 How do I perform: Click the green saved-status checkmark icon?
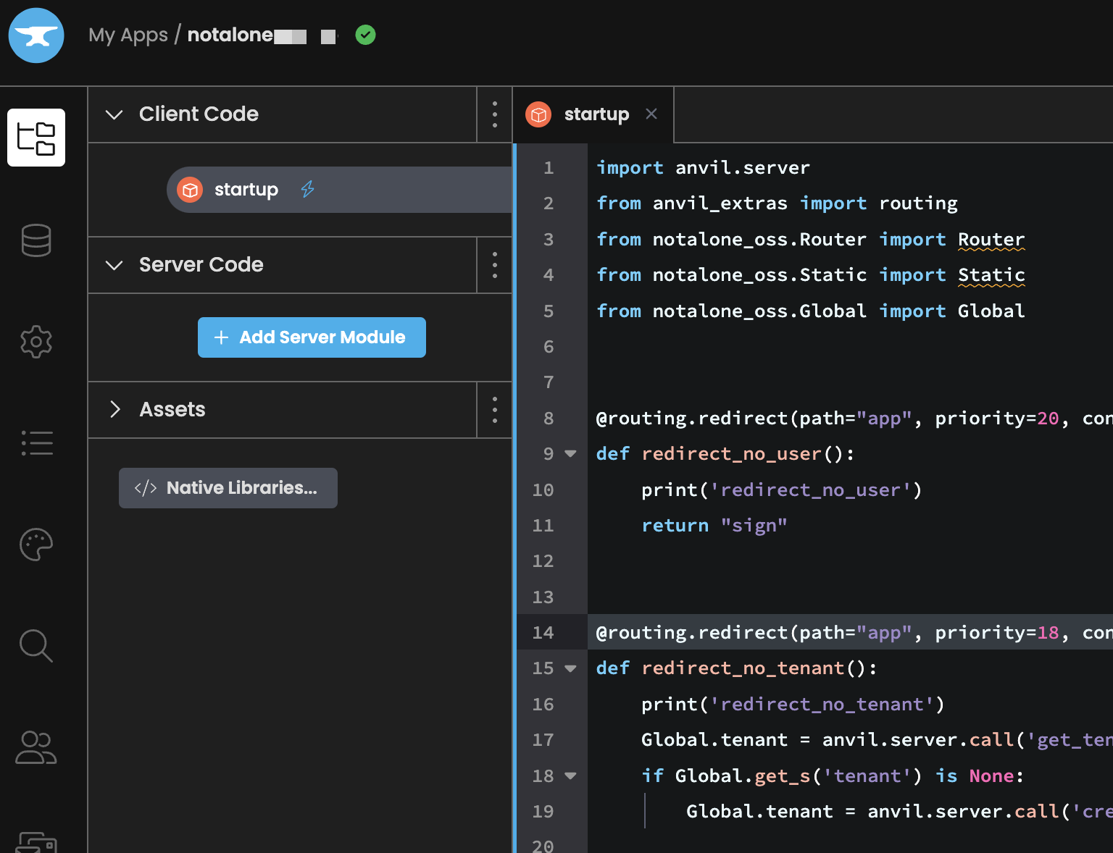(366, 35)
